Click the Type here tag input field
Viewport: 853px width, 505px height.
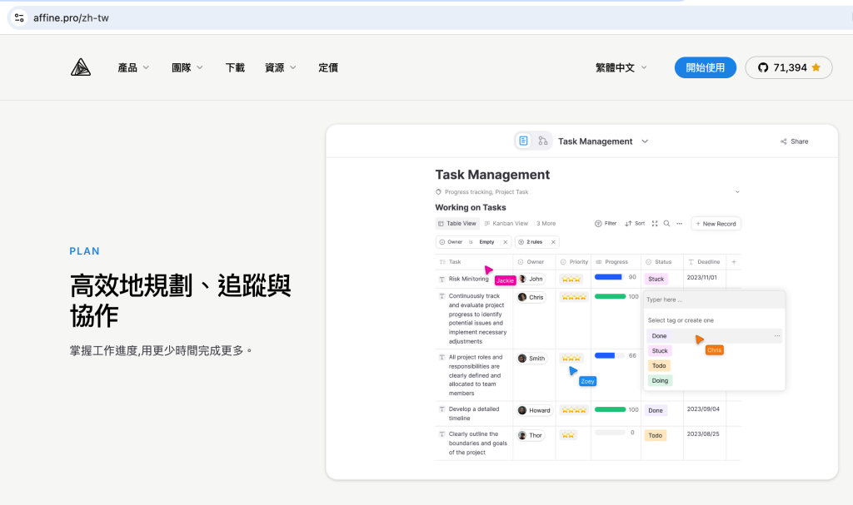pyautogui.click(x=714, y=300)
